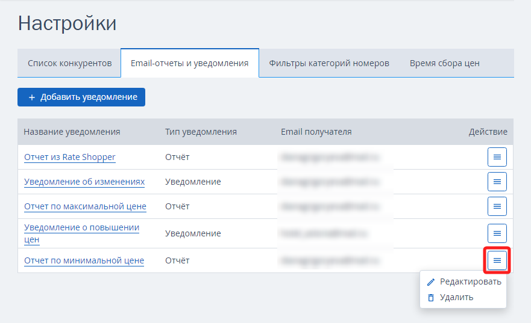This screenshot has width=531, height=323.
Task: Click the Действие column header
Action: 488,132
